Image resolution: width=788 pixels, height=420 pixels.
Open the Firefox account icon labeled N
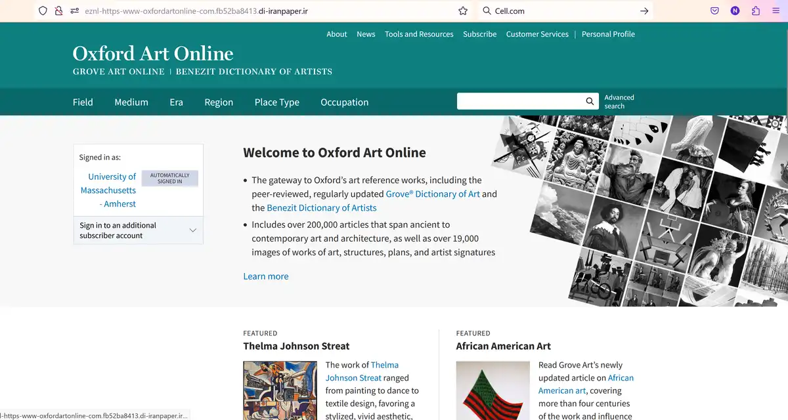click(x=733, y=10)
